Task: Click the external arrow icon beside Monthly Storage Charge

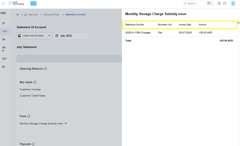Action: pyautogui.click(x=66, y=123)
